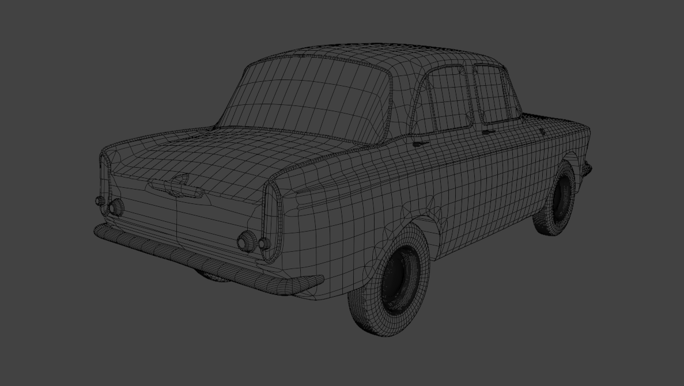Viewport: 684px width, 386px height.
Task: Select the front door body panel
Action: (507, 167)
